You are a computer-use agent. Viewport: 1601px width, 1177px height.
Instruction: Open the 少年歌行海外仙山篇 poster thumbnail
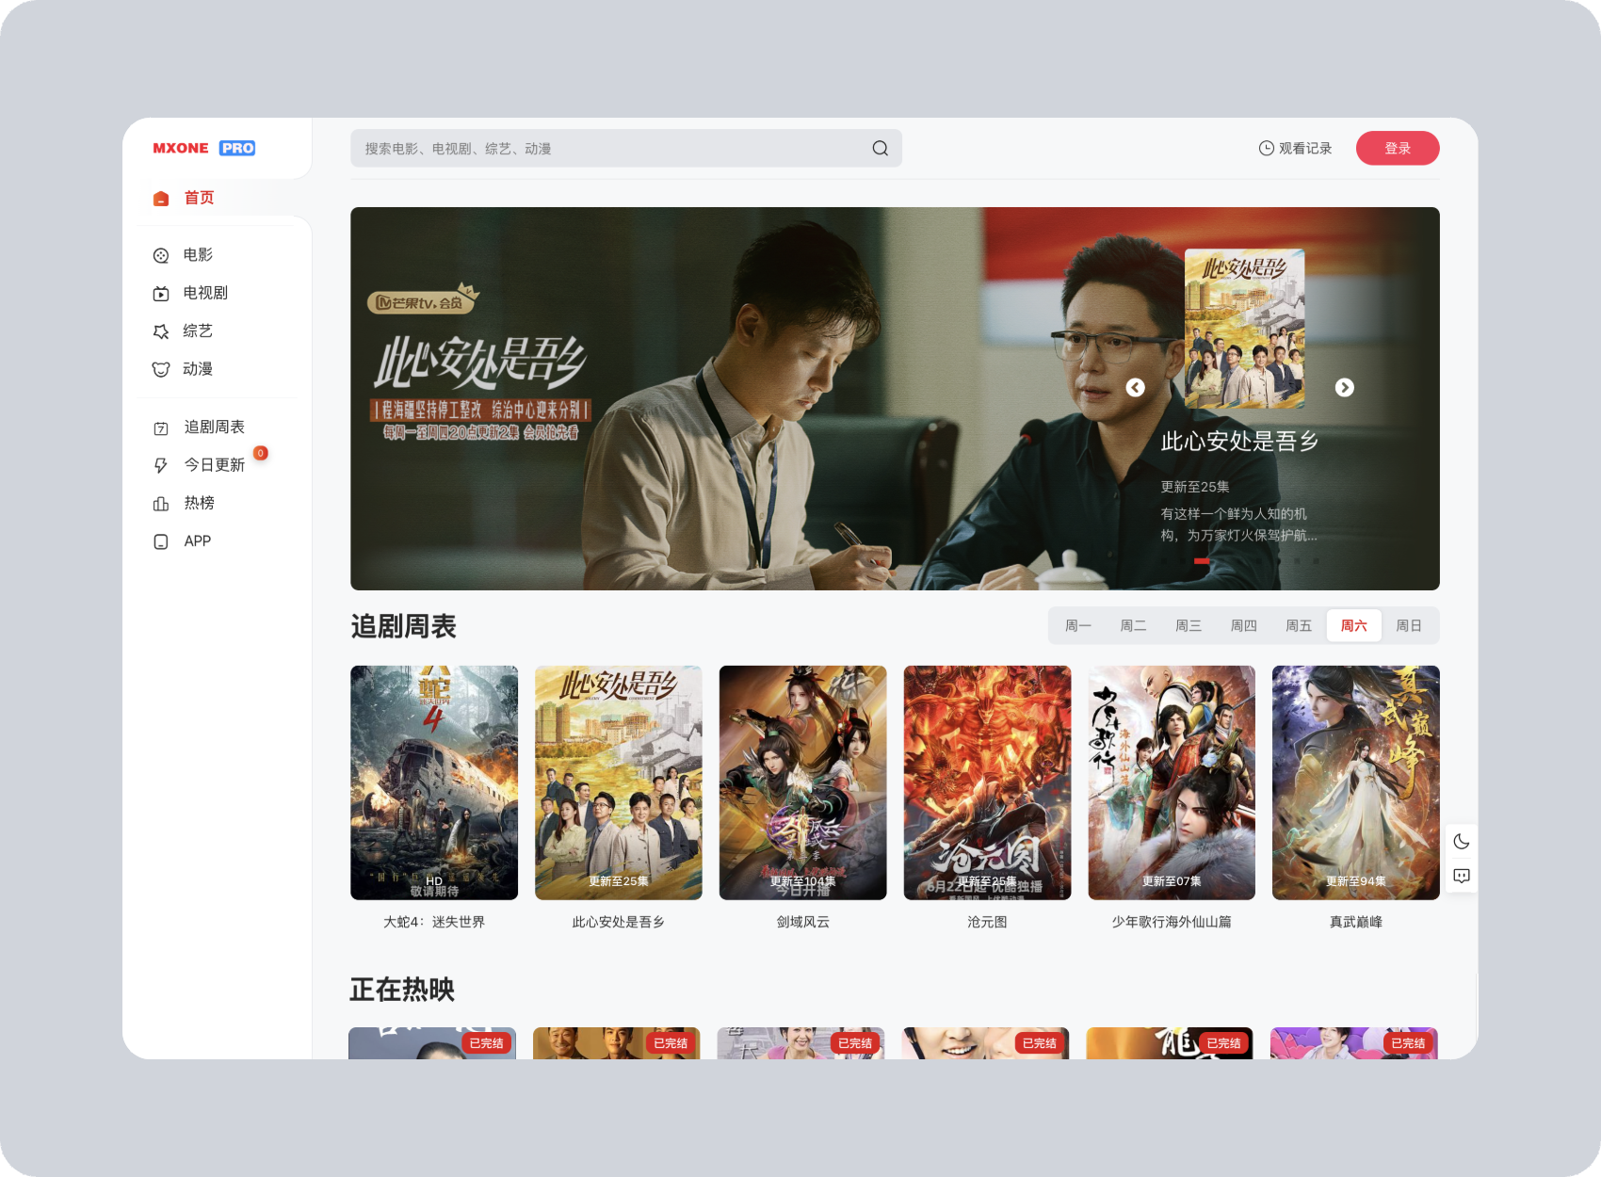tap(1172, 782)
